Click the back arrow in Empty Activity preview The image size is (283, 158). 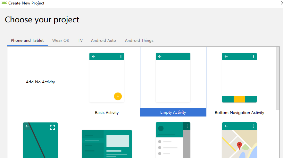pos(160,56)
